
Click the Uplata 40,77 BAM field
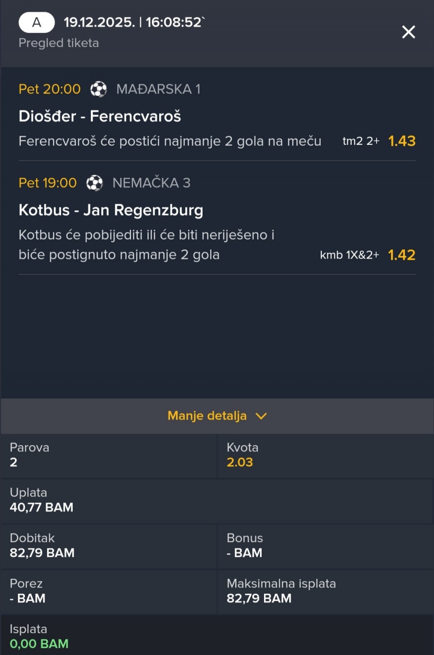(42, 507)
